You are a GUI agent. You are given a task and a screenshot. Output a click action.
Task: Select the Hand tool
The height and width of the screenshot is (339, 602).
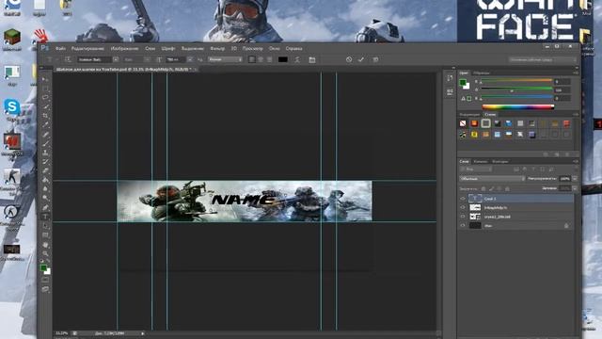(45, 245)
